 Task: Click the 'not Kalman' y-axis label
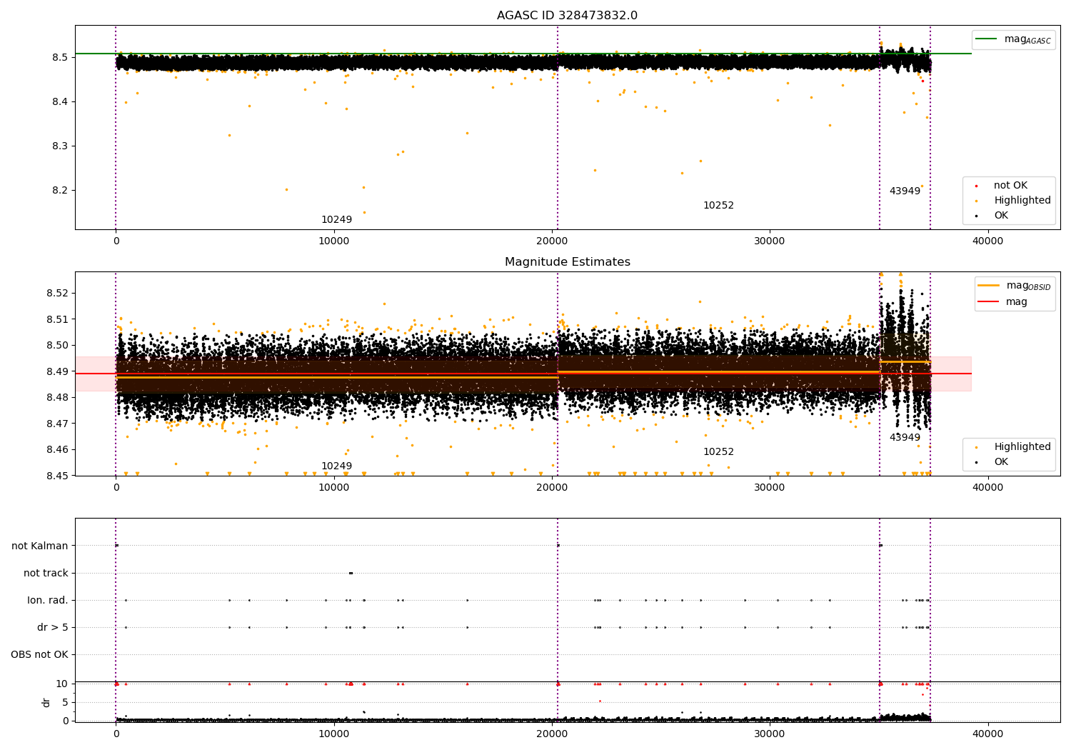[40, 546]
